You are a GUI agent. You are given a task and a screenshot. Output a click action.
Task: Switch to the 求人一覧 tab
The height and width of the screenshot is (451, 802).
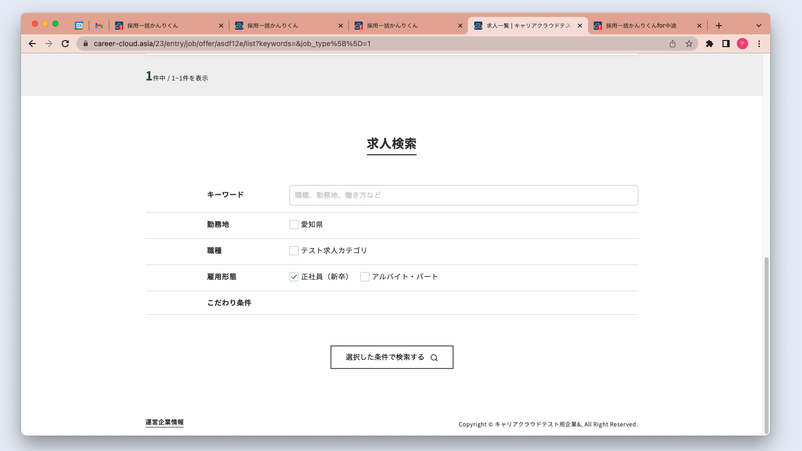[x=523, y=25]
